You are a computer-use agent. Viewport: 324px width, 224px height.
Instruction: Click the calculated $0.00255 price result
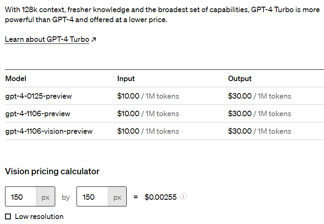[x=161, y=197]
